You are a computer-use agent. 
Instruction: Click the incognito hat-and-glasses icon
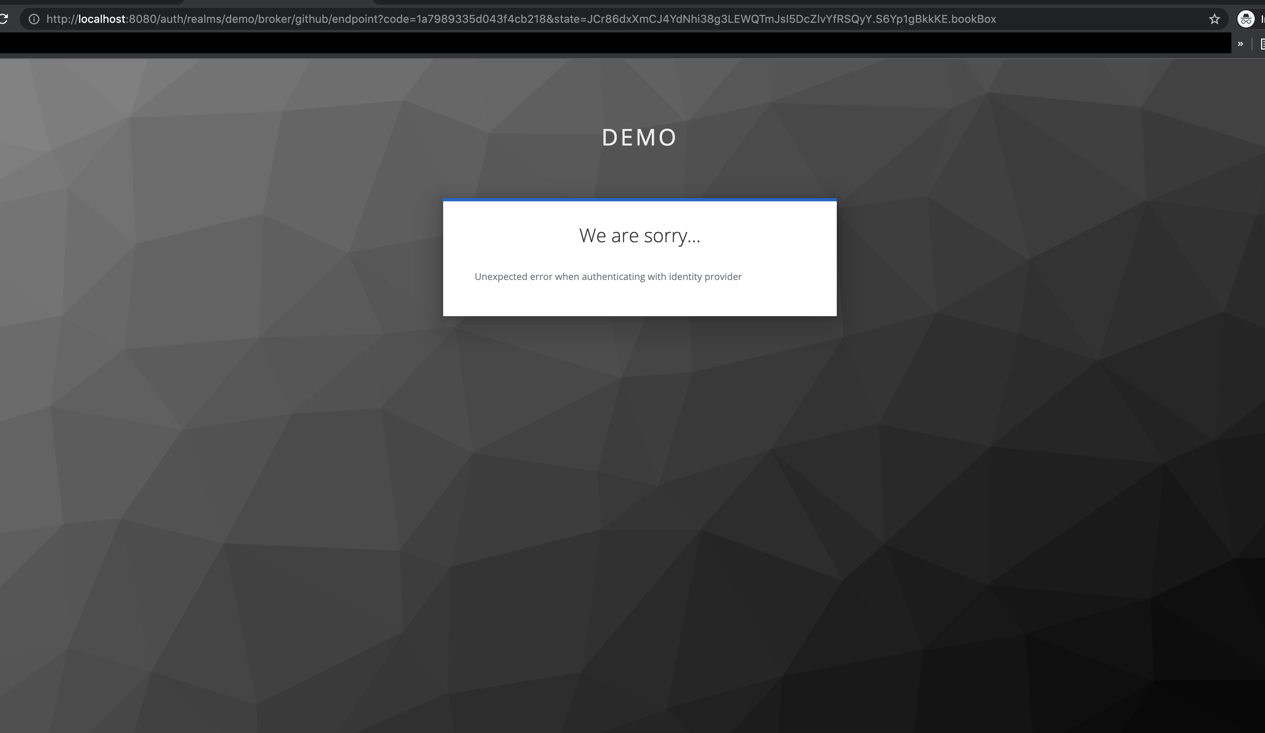point(1247,19)
